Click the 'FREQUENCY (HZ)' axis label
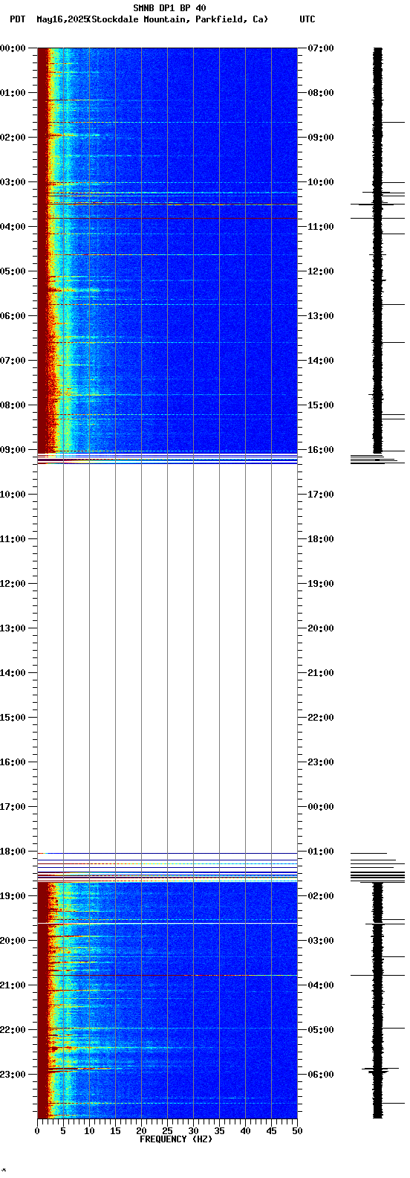410x1178 pixels. point(176,1139)
